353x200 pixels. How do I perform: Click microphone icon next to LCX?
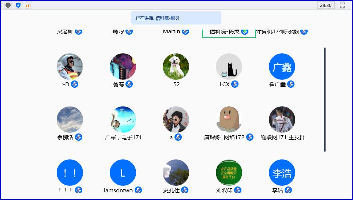pos(235,84)
